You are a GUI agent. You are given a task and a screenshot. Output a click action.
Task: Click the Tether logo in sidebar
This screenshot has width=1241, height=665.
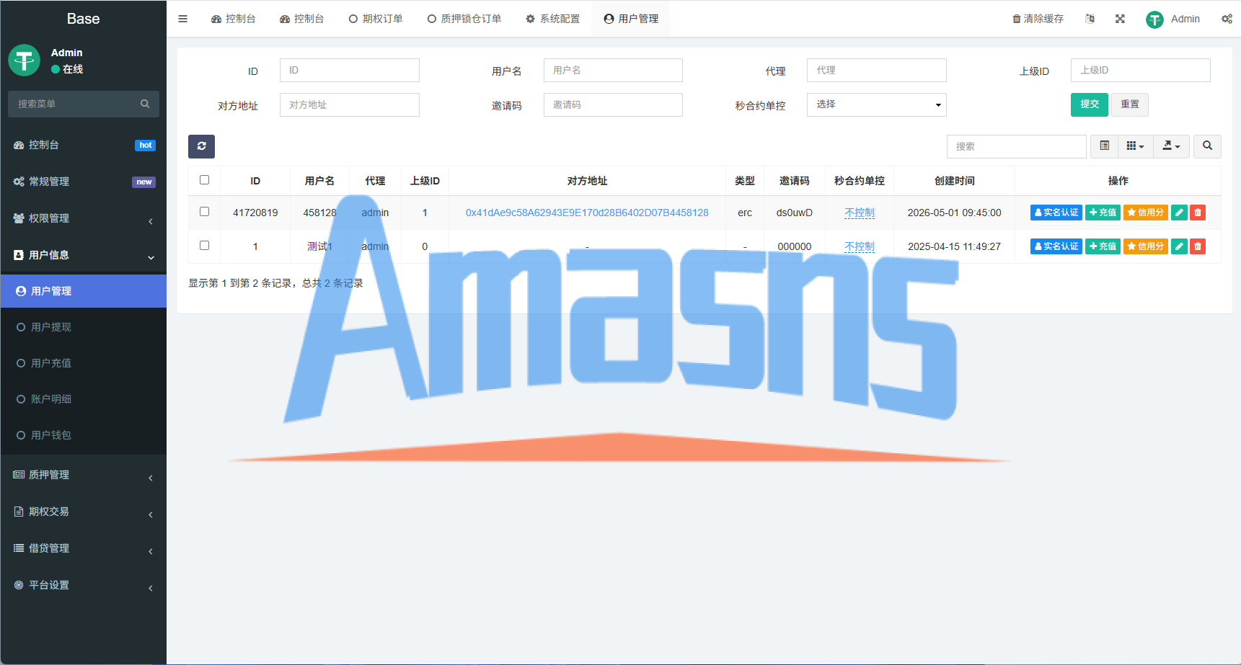24,60
